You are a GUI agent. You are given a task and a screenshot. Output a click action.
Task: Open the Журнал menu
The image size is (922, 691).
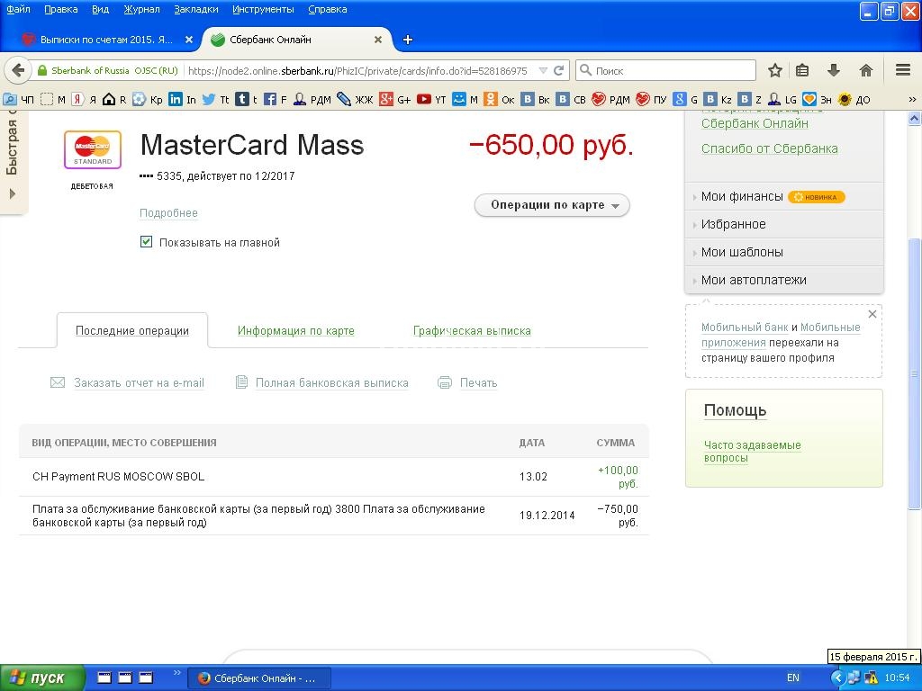[x=141, y=9]
